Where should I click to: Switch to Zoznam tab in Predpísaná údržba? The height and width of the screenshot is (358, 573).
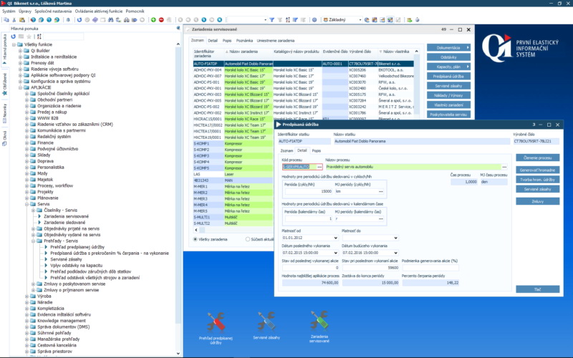(x=286, y=150)
